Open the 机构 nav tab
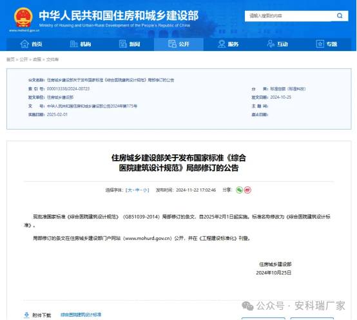The width and height of the screenshot is (357, 320). point(81,44)
